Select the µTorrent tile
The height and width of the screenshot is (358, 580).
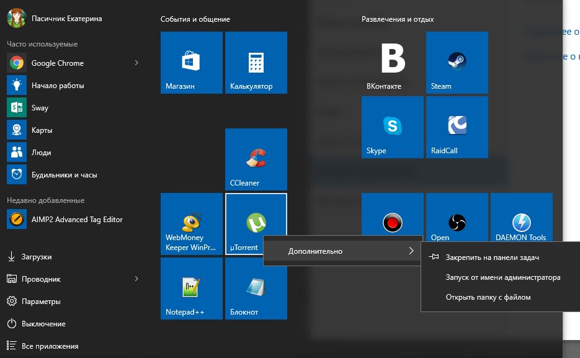(256, 224)
